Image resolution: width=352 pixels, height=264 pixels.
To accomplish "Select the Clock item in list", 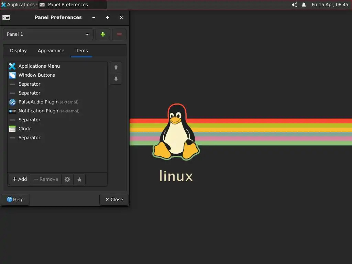I will (x=57, y=129).
